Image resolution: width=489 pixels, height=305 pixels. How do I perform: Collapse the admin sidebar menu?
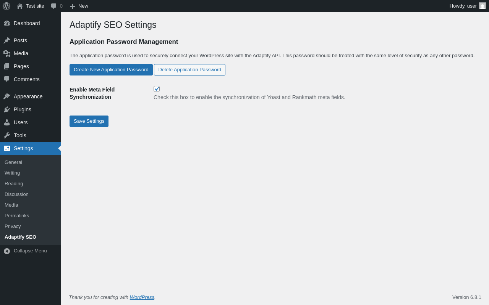point(25,251)
